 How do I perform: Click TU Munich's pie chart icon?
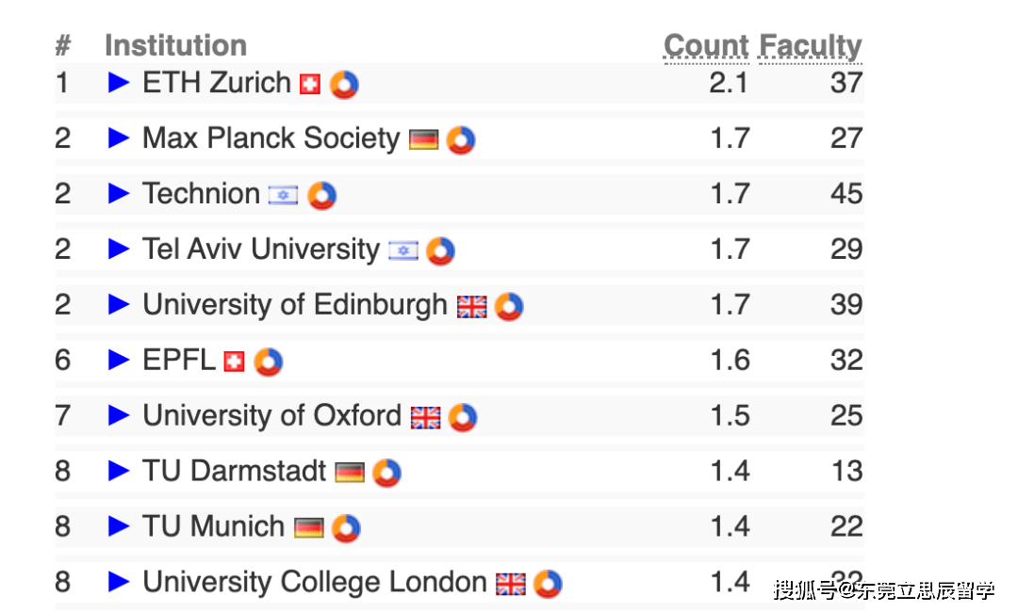point(346,528)
